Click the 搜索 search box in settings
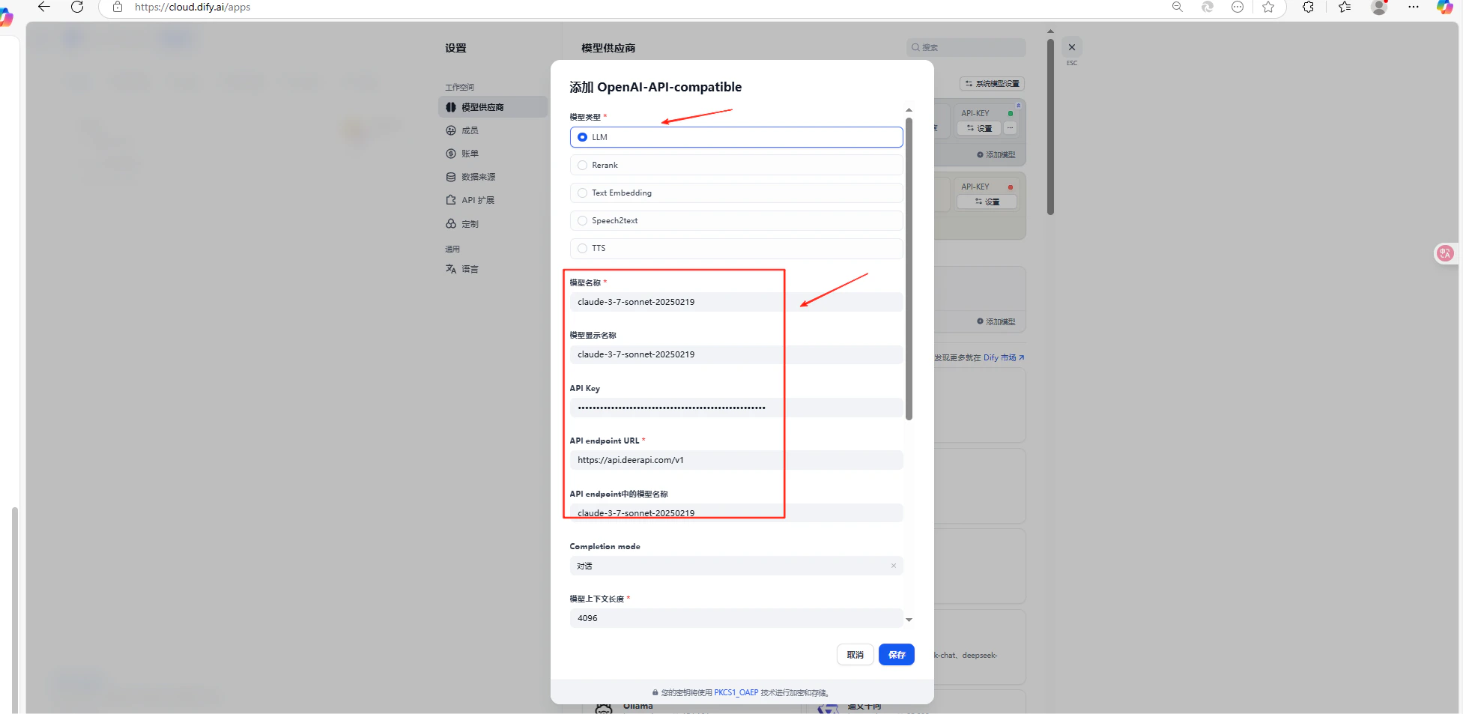The image size is (1463, 714). pos(966,47)
